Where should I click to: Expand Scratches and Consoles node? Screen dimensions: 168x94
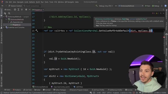(4, 27)
